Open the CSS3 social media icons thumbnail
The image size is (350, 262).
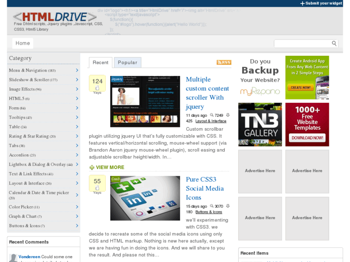[x=145, y=198]
